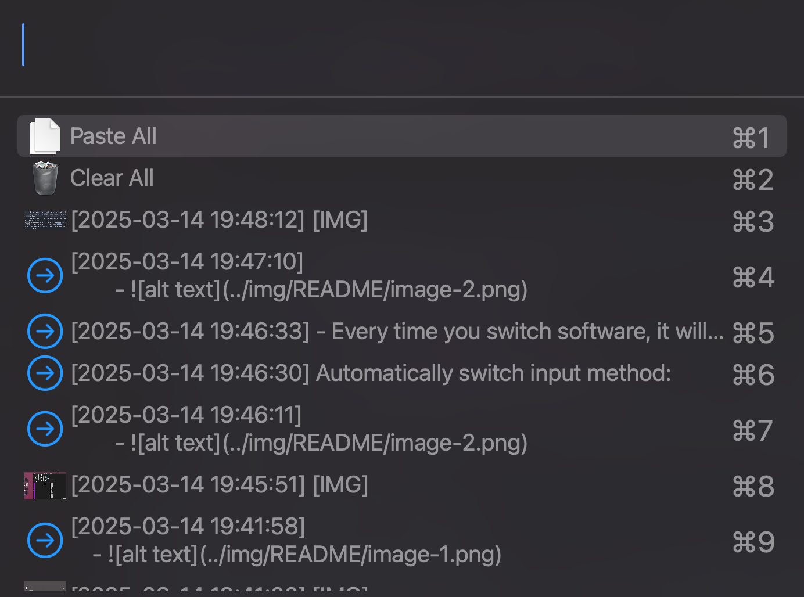This screenshot has height=597, width=804.
Task: Choose the Automatically switch input method clipboard item
Action: click(349, 373)
